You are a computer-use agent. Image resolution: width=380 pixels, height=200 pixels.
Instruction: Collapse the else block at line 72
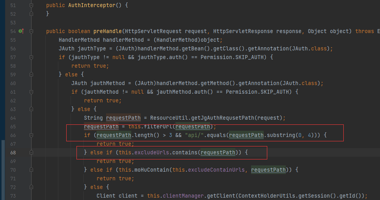coord(31,187)
